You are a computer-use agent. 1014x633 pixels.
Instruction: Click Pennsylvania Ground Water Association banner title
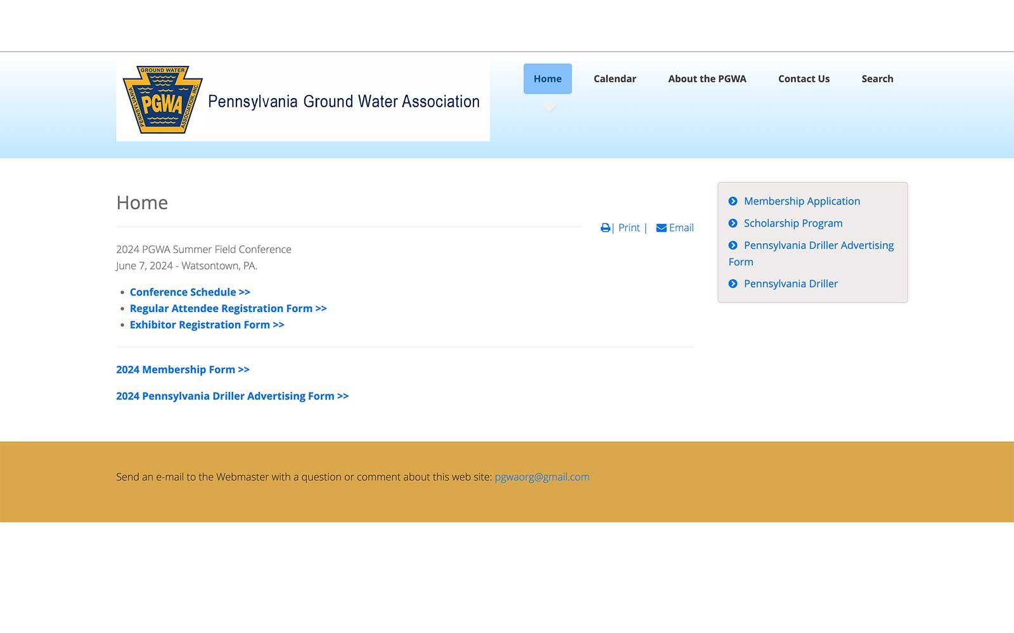pyautogui.click(x=343, y=102)
